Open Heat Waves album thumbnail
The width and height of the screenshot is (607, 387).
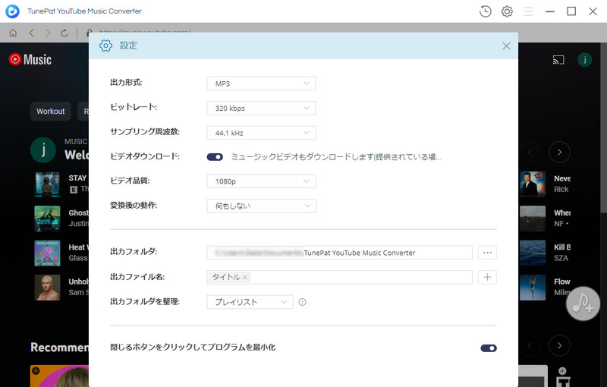pos(47,253)
